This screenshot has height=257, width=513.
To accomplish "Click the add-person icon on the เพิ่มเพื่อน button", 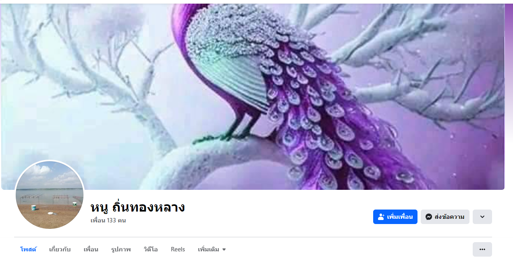I will click(381, 217).
